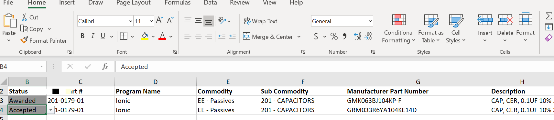The height and width of the screenshot is (120, 554).
Task: Click the Insert Function fx icon
Action: tap(105, 66)
